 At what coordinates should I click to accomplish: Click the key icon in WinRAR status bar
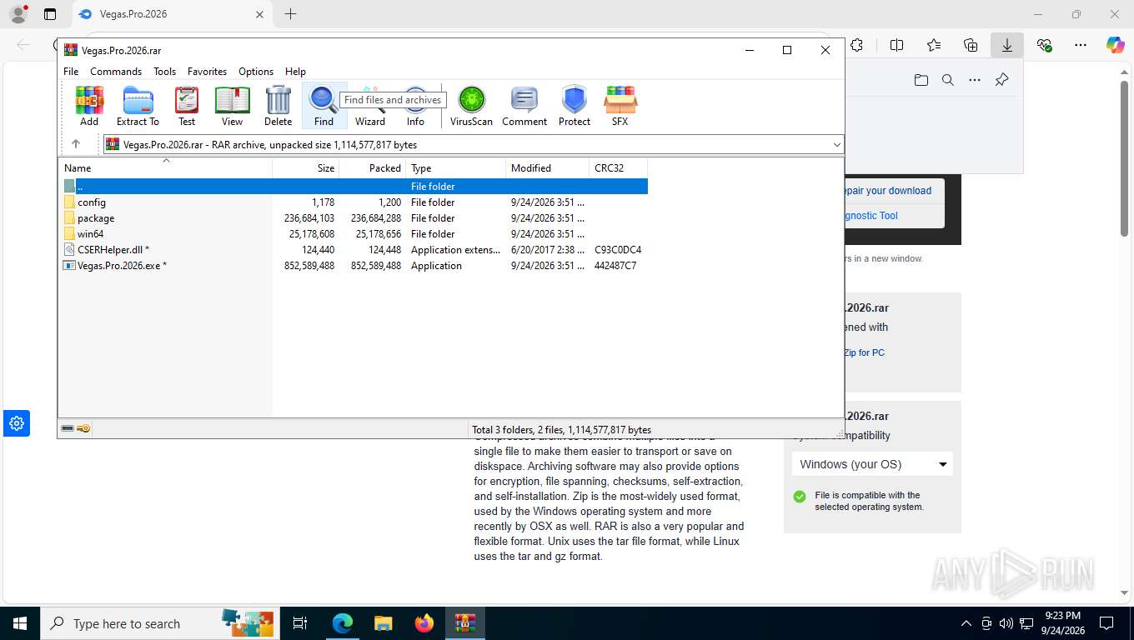click(83, 428)
